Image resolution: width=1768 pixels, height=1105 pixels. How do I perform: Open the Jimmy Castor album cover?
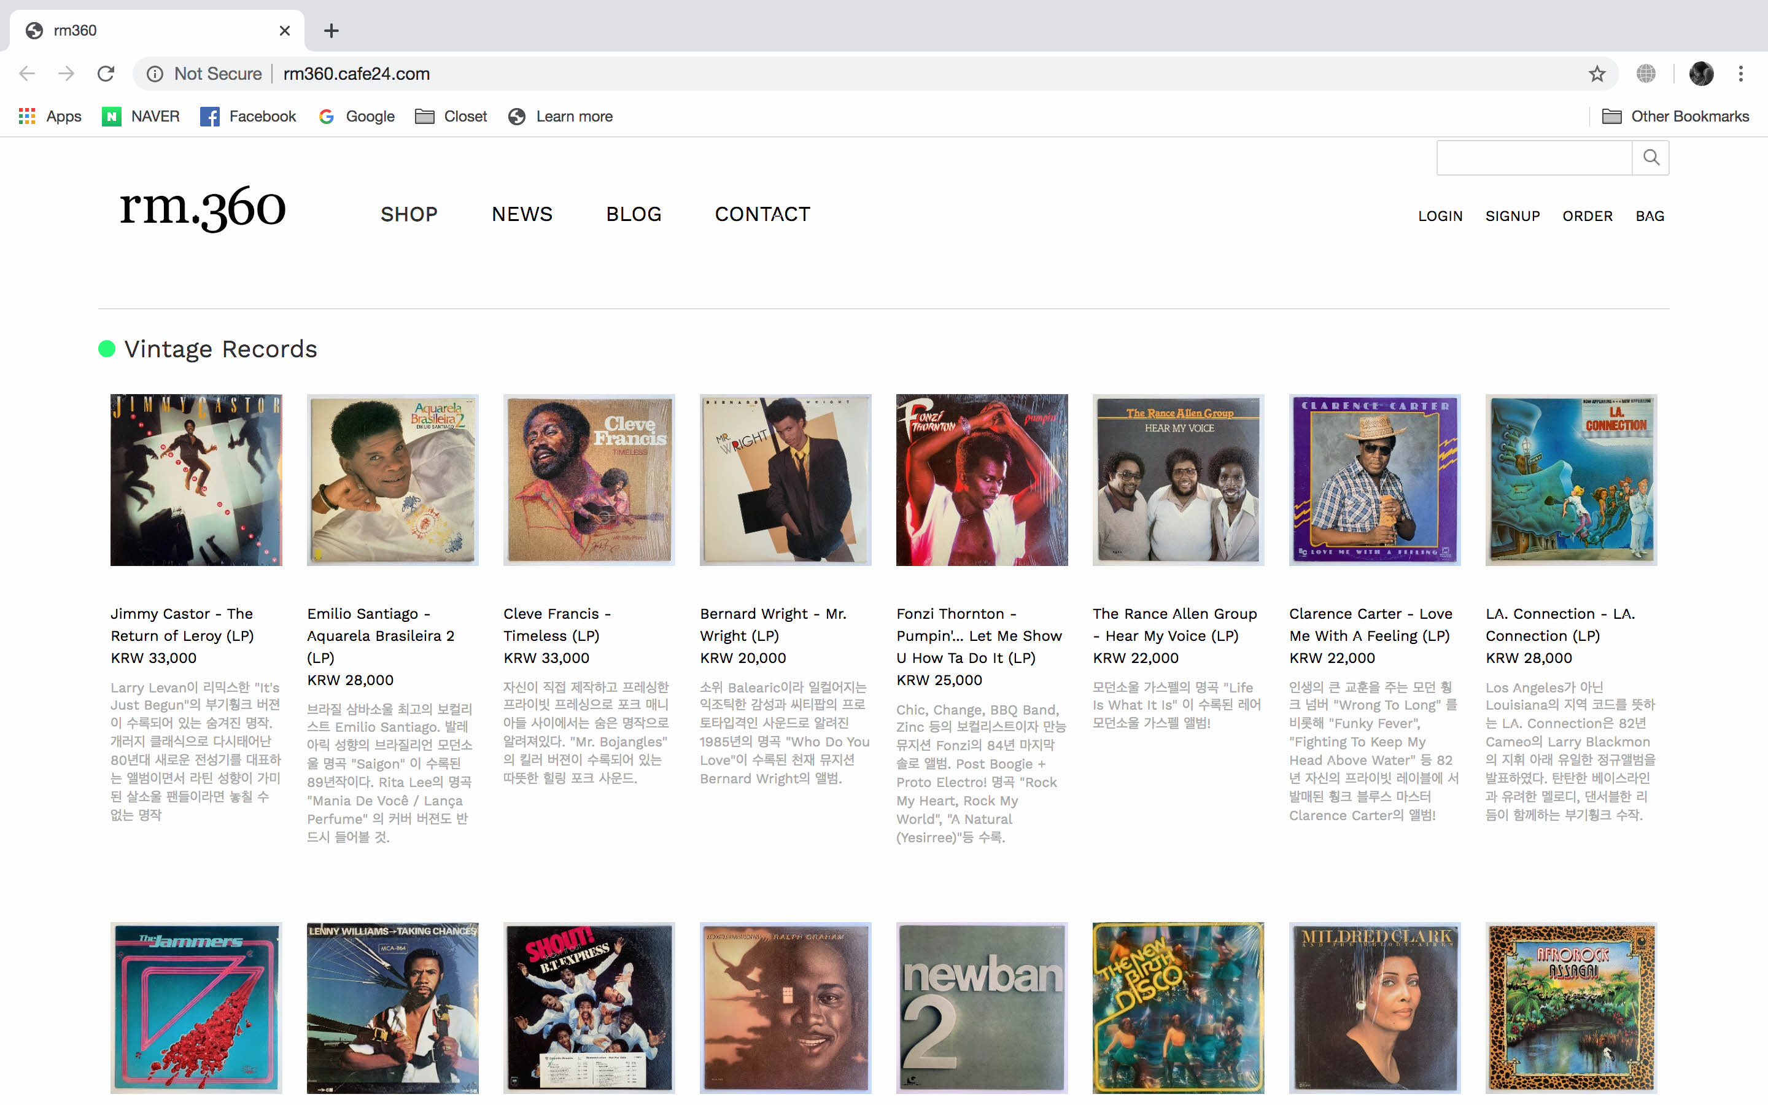196,480
